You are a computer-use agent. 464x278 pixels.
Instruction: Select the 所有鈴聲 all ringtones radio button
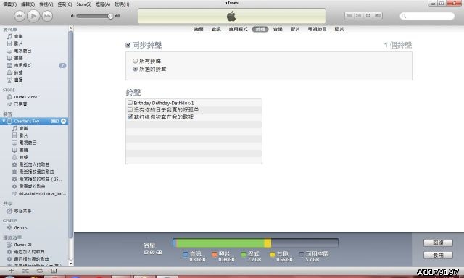[136, 61]
